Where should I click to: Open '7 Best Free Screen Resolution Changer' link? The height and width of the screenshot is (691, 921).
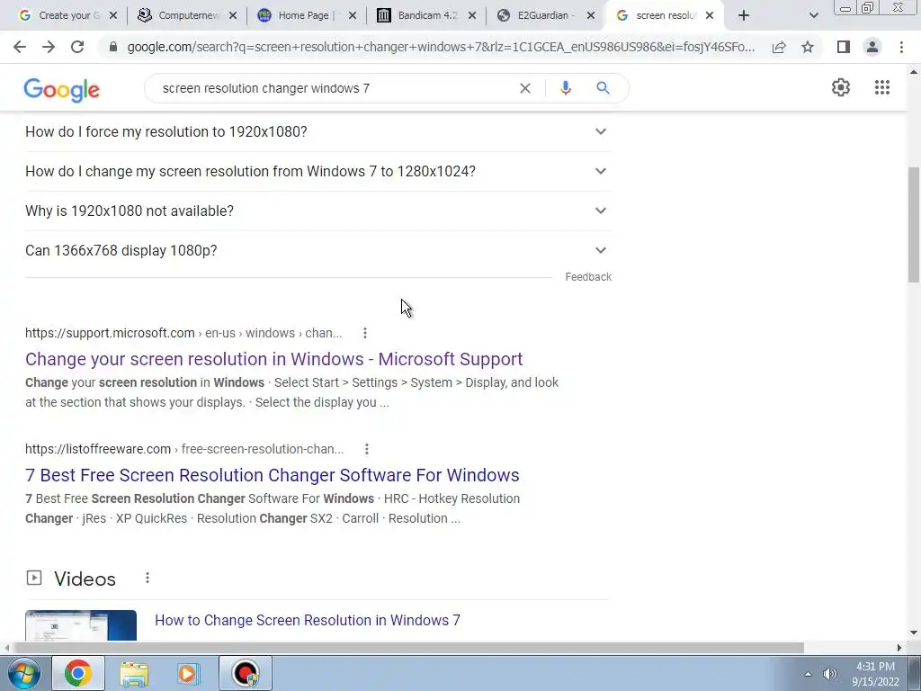[x=272, y=475]
